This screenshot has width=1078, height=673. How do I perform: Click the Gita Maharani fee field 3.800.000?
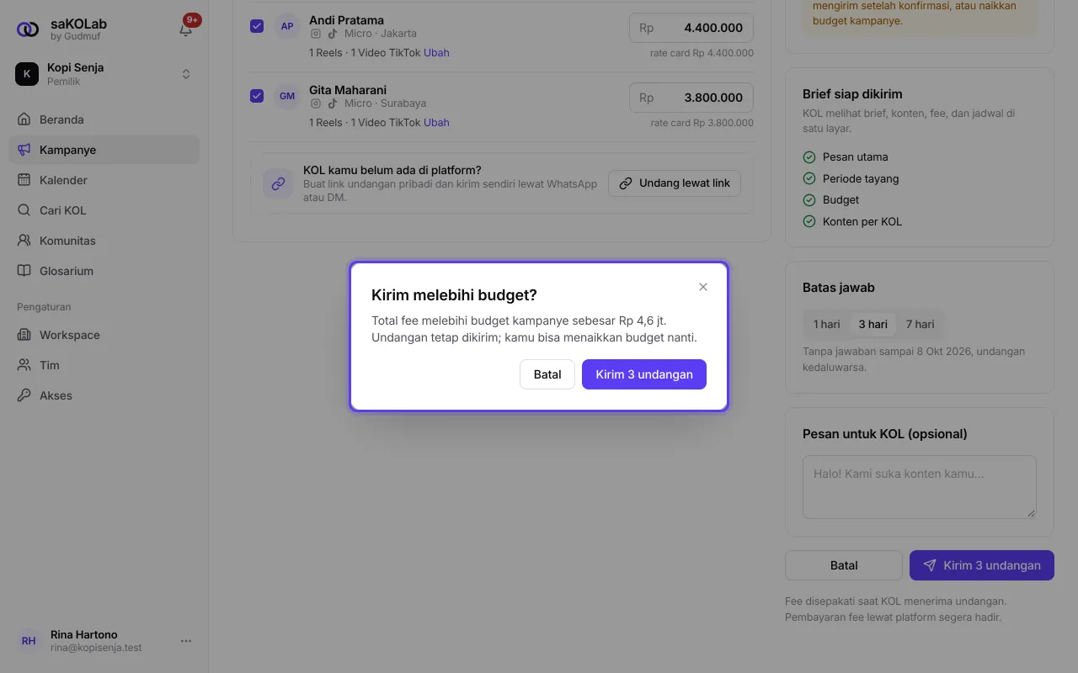[691, 98]
